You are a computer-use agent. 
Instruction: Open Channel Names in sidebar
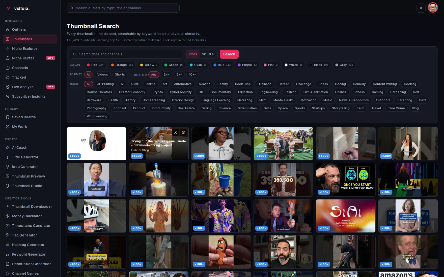30,273
